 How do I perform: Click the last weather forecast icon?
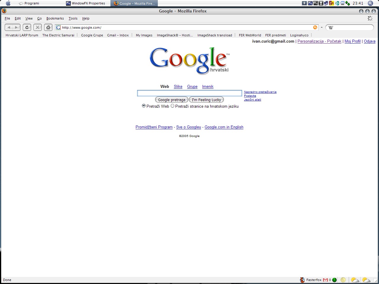point(366,280)
